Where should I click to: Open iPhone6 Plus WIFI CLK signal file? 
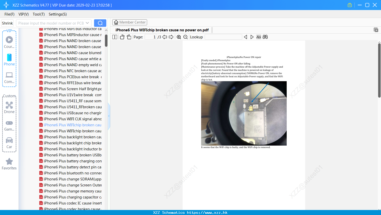(73, 119)
